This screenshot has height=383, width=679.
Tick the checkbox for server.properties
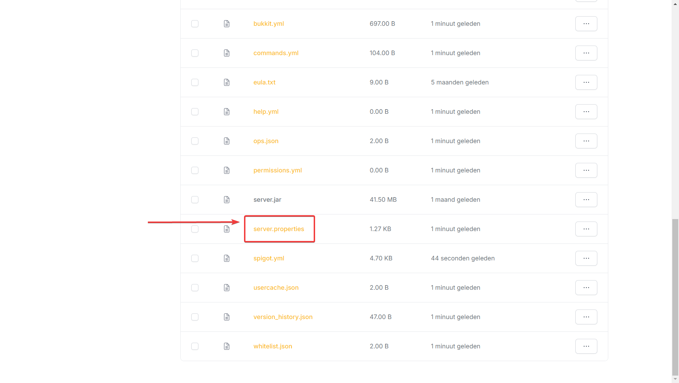click(195, 229)
